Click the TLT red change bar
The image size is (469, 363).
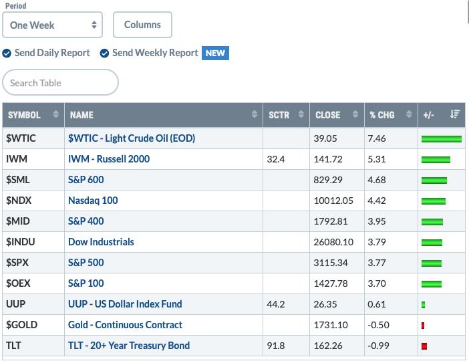424,346
